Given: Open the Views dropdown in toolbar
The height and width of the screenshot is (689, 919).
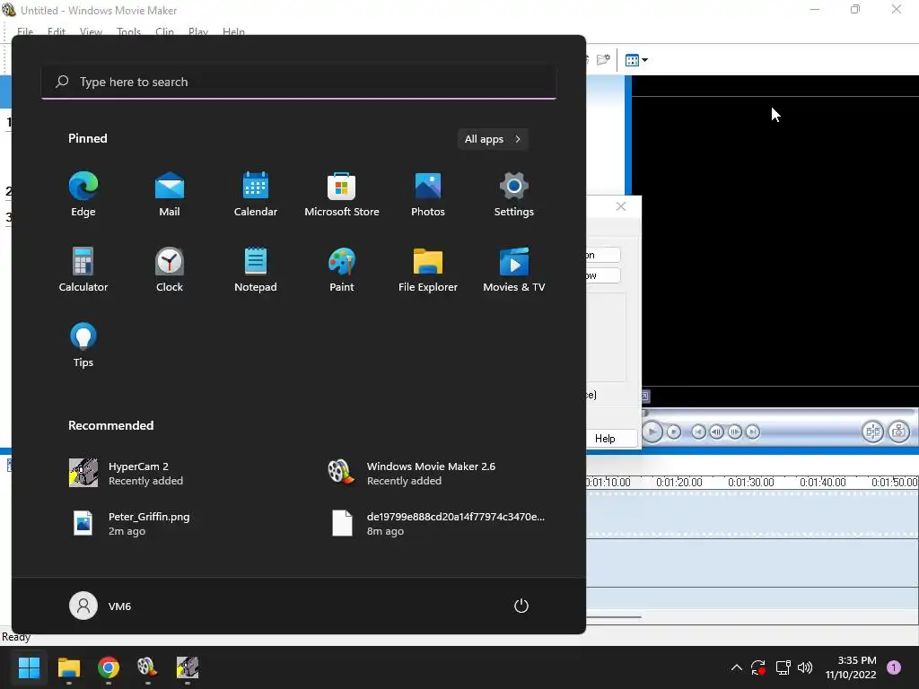Looking at the screenshot, I should click(x=636, y=60).
